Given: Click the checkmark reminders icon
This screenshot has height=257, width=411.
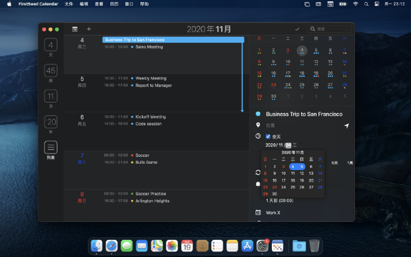Looking at the screenshot, I should [x=297, y=29].
